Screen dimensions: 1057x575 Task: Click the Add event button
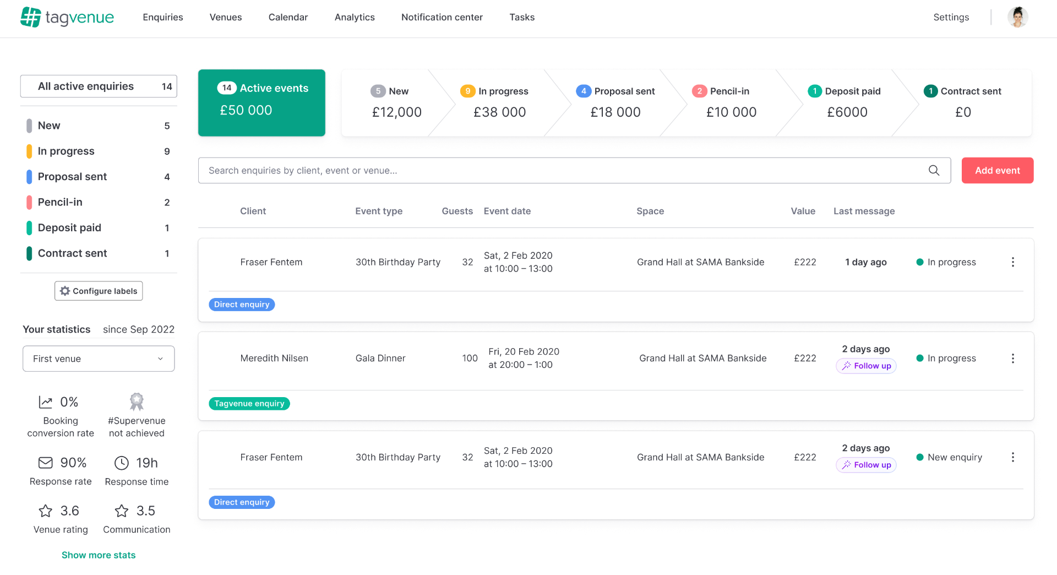997,170
